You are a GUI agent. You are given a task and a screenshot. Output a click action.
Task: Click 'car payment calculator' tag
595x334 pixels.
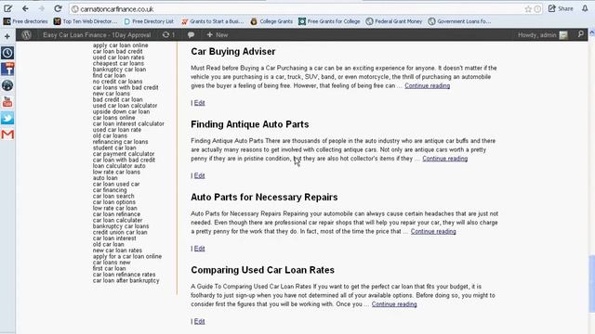click(124, 154)
